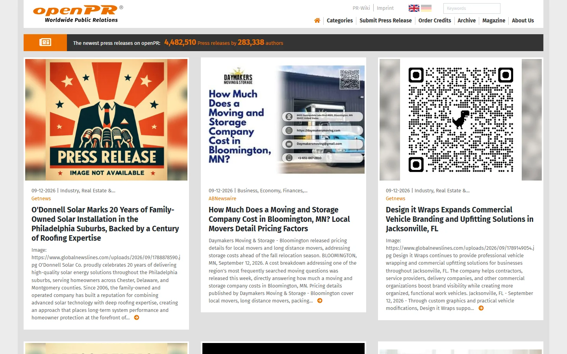This screenshot has width=567, height=354.
Task: Click the orange newspaper icon
Action: 45,42
